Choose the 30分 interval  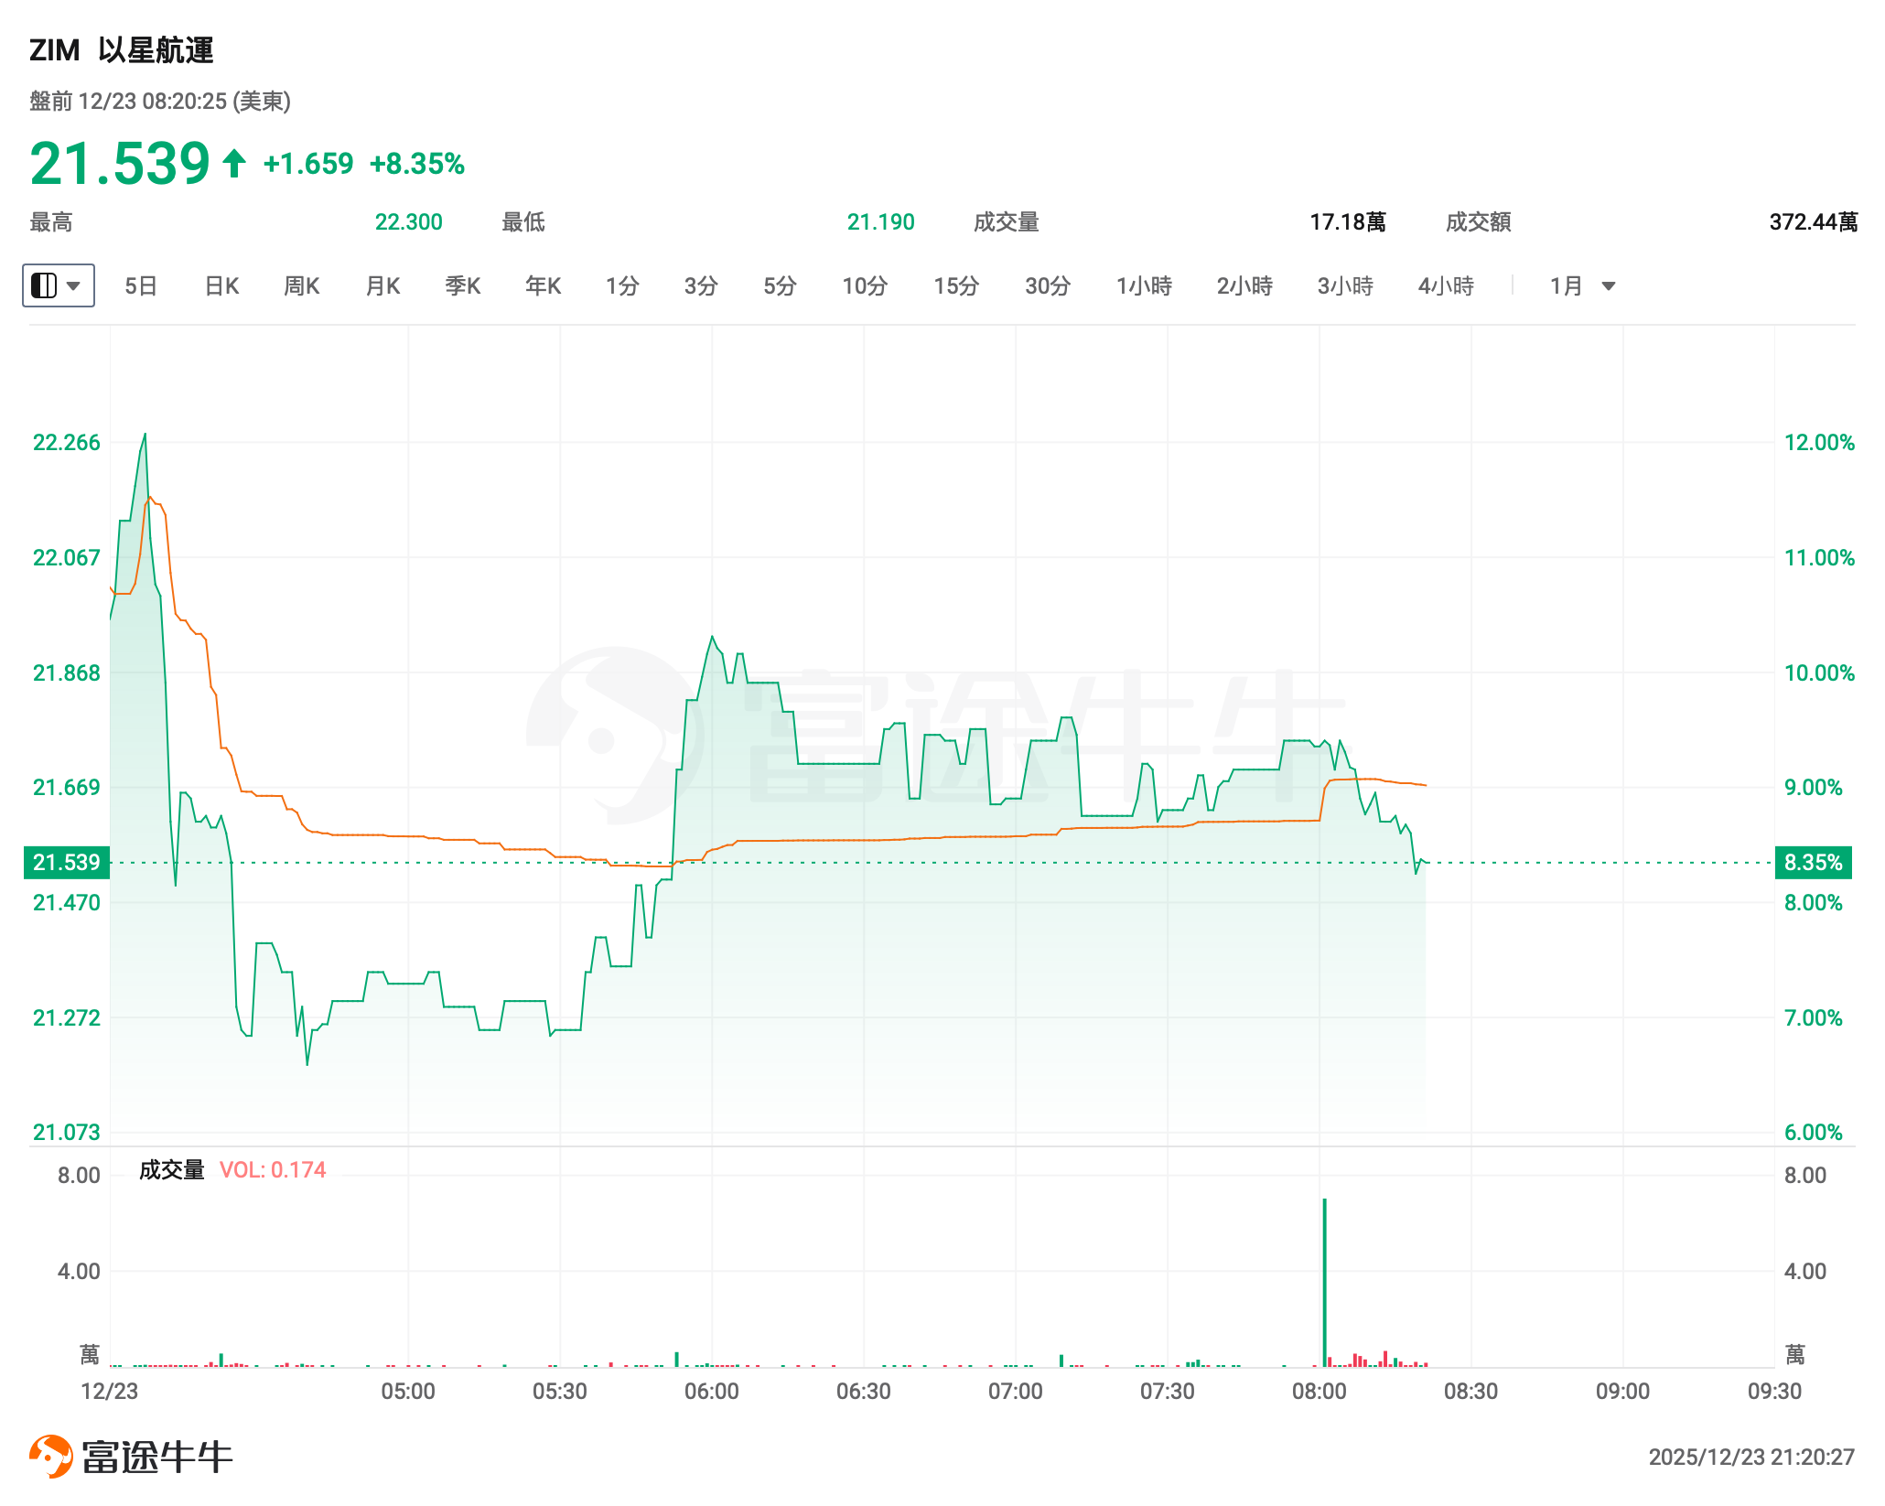pos(1048,286)
